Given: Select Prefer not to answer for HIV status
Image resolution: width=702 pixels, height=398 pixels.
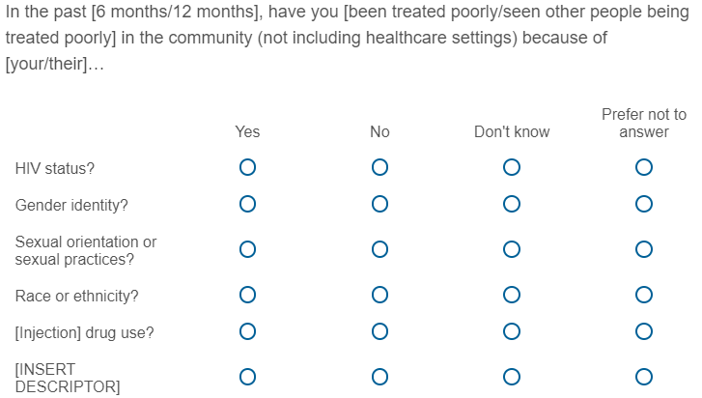Looking at the screenshot, I should (644, 168).
